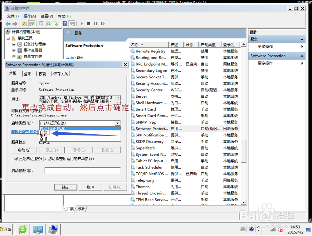Toggle the Action pane visibility

[x=72, y=24]
